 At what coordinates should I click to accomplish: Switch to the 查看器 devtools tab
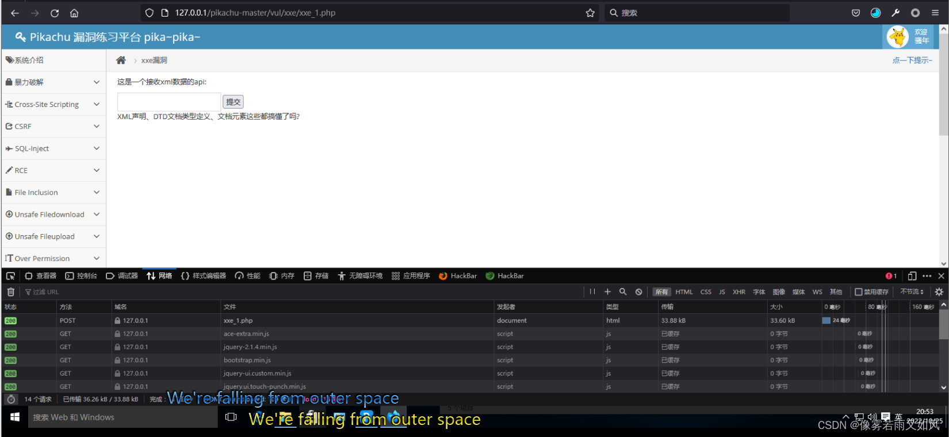[40, 276]
